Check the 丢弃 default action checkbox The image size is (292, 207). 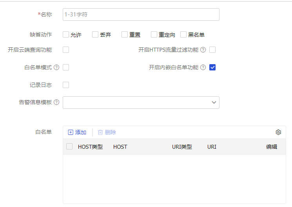pyautogui.click(x=95, y=34)
